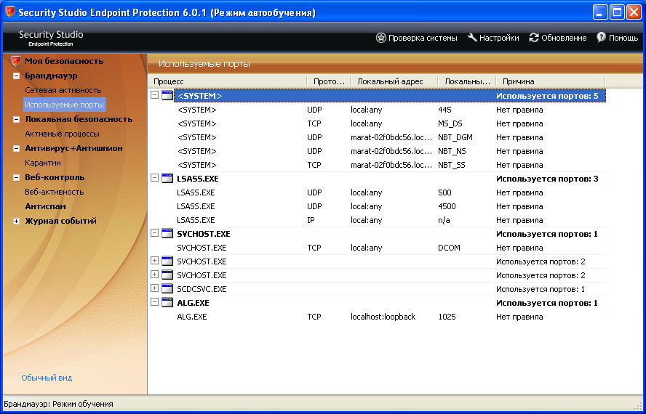Click localhost:loopback address cell
646x414 pixels.
pos(383,317)
